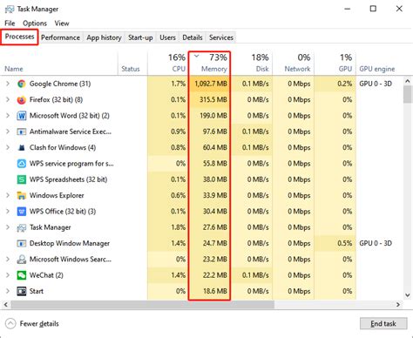Click the Windows Explorer folder icon
This screenshot has height=338, width=413.
click(21, 196)
